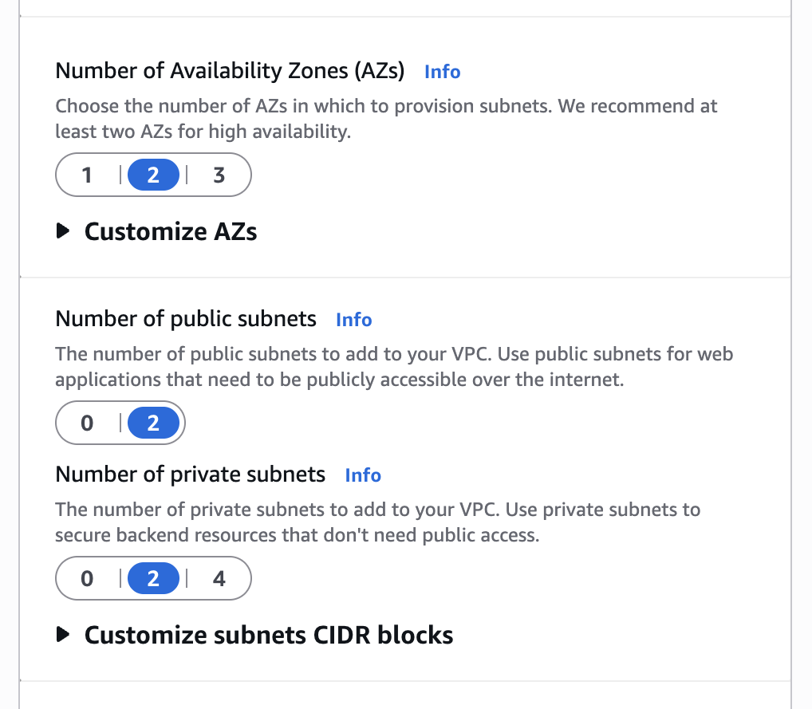Open Info link for public subnets
The height and width of the screenshot is (709, 812).
353,320
